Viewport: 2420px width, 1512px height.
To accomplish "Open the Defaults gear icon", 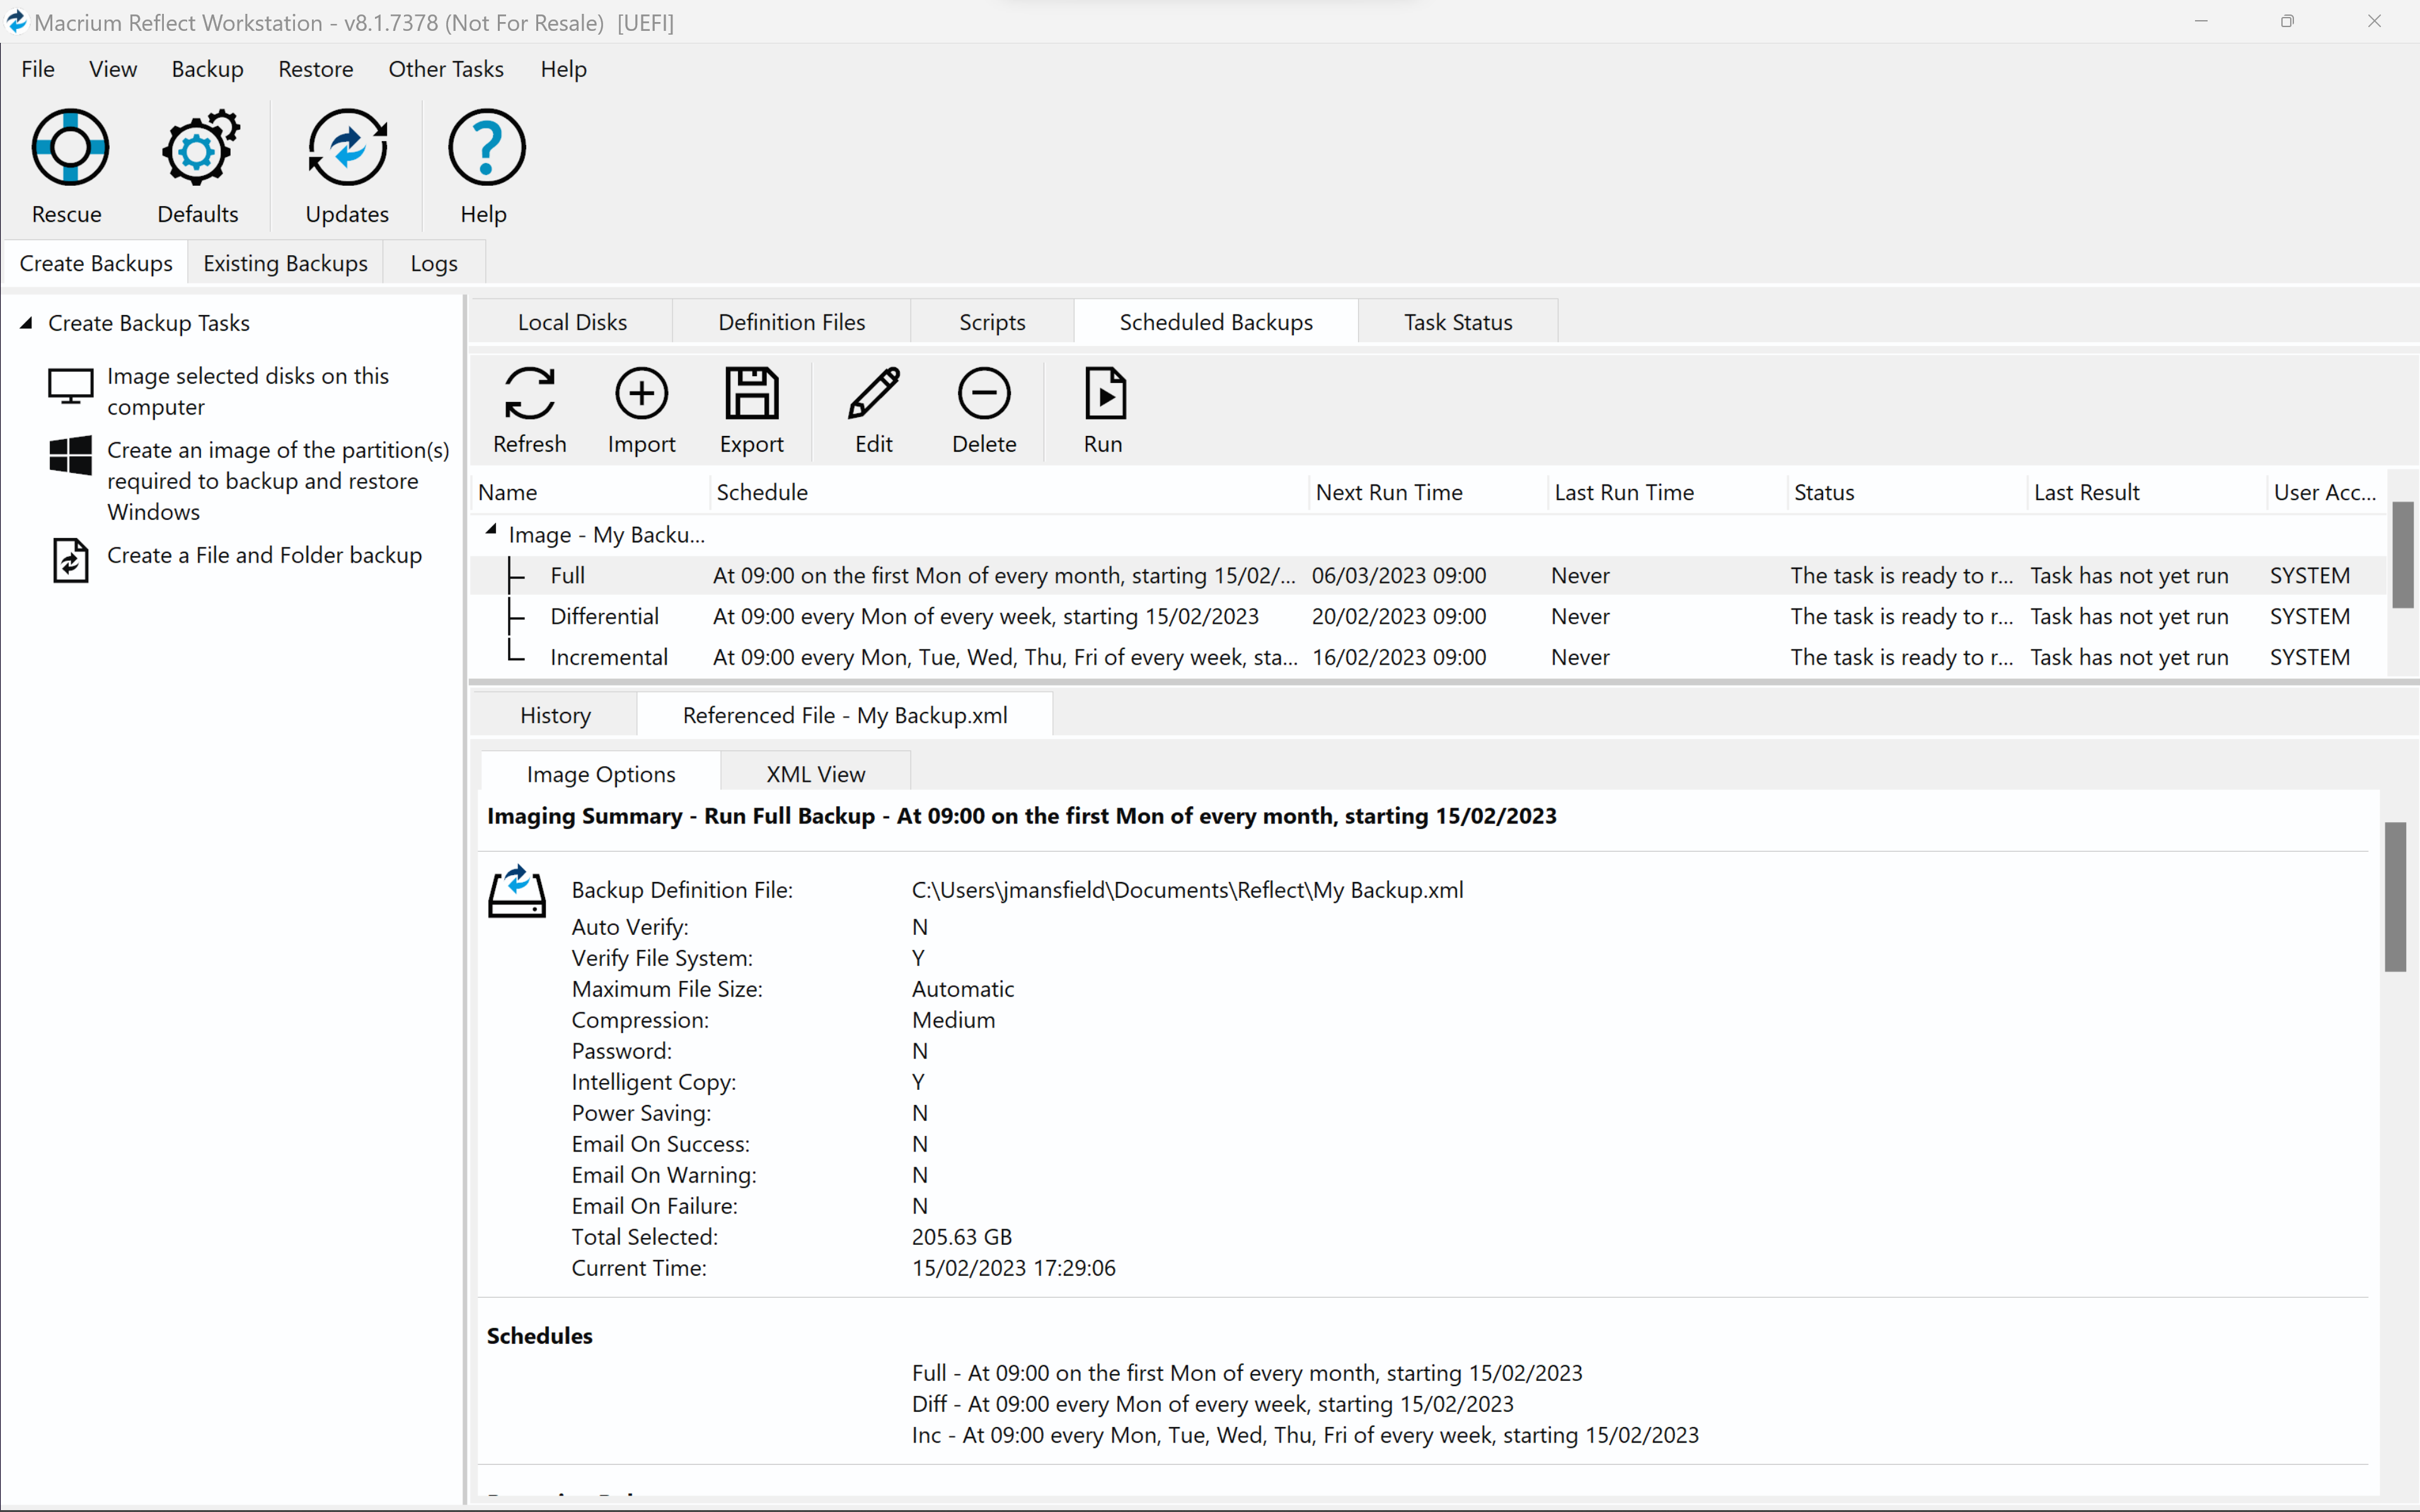I will (x=198, y=148).
